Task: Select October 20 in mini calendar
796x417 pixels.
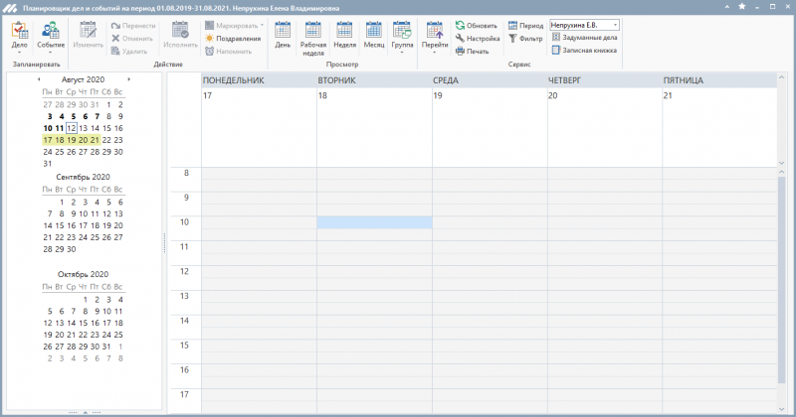Action: tap(60, 335)
